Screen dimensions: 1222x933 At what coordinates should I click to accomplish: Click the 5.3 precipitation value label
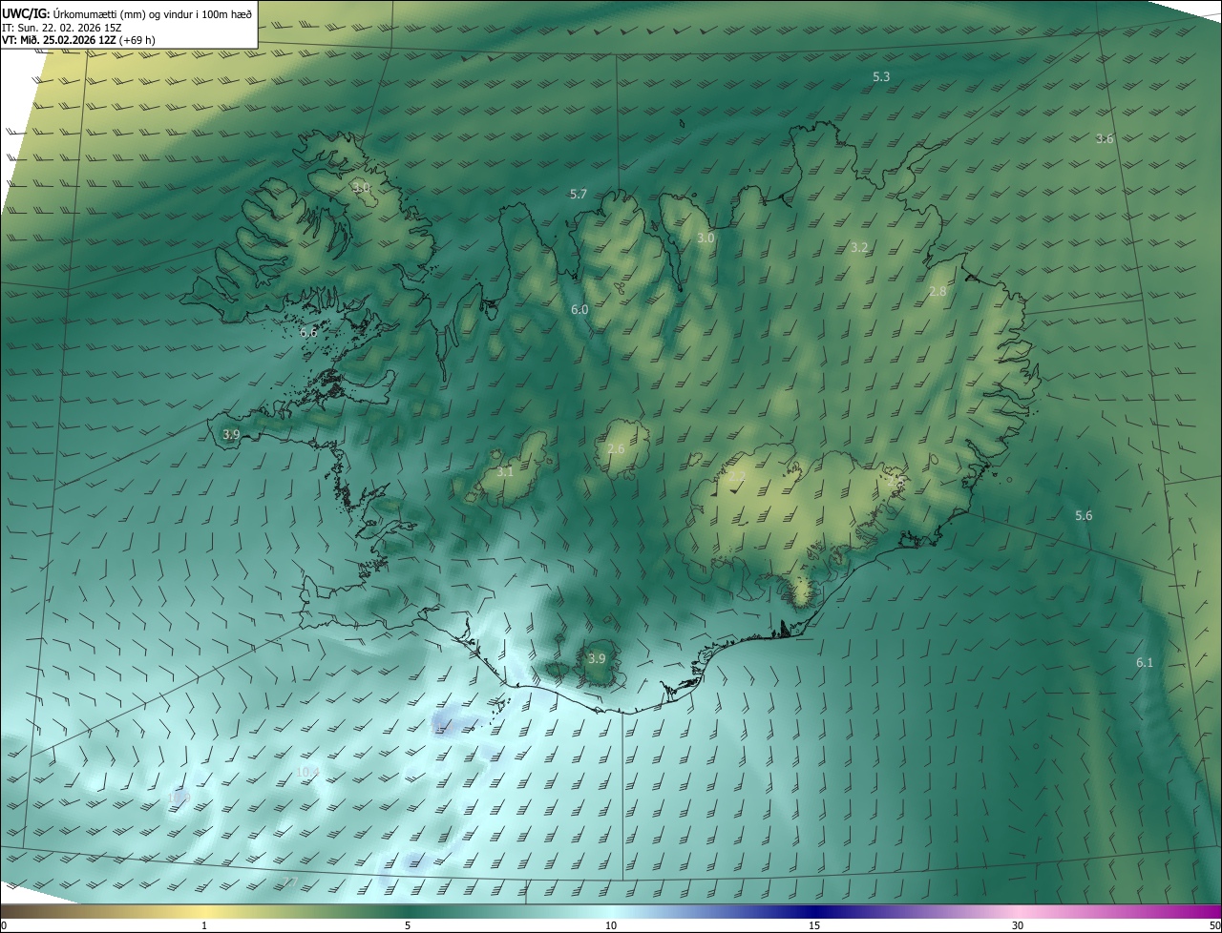[x=881, y=76]
